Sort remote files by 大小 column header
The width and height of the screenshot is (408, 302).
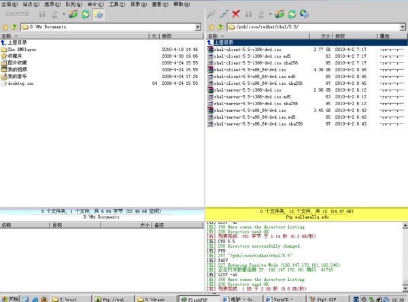click(324, 35)
